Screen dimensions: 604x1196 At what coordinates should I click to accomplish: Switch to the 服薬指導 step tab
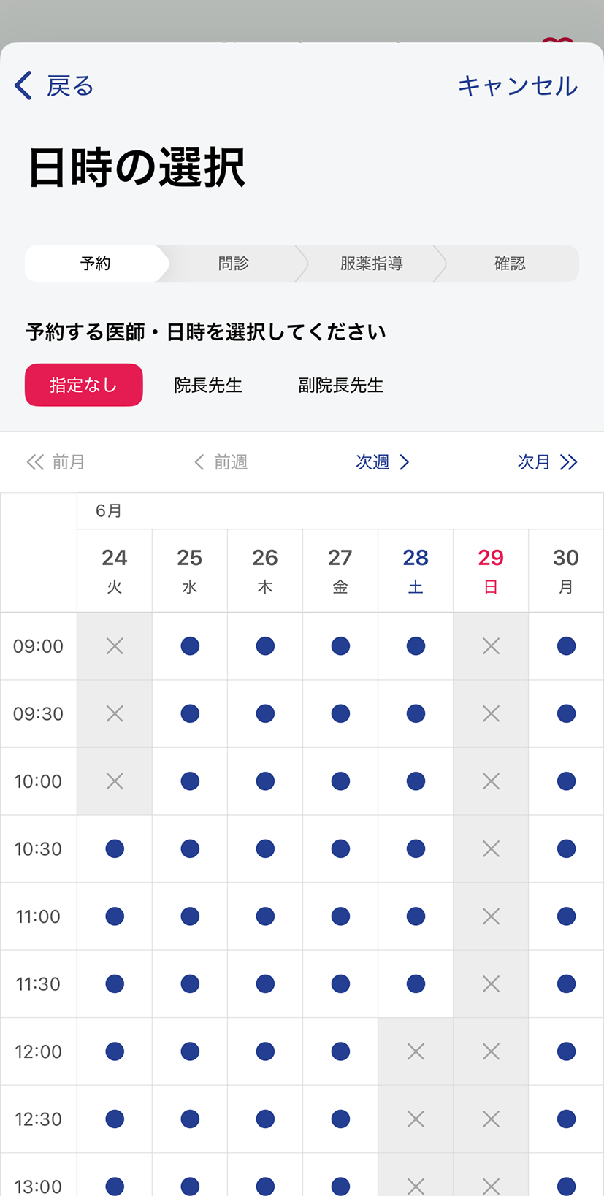point(371,264)
